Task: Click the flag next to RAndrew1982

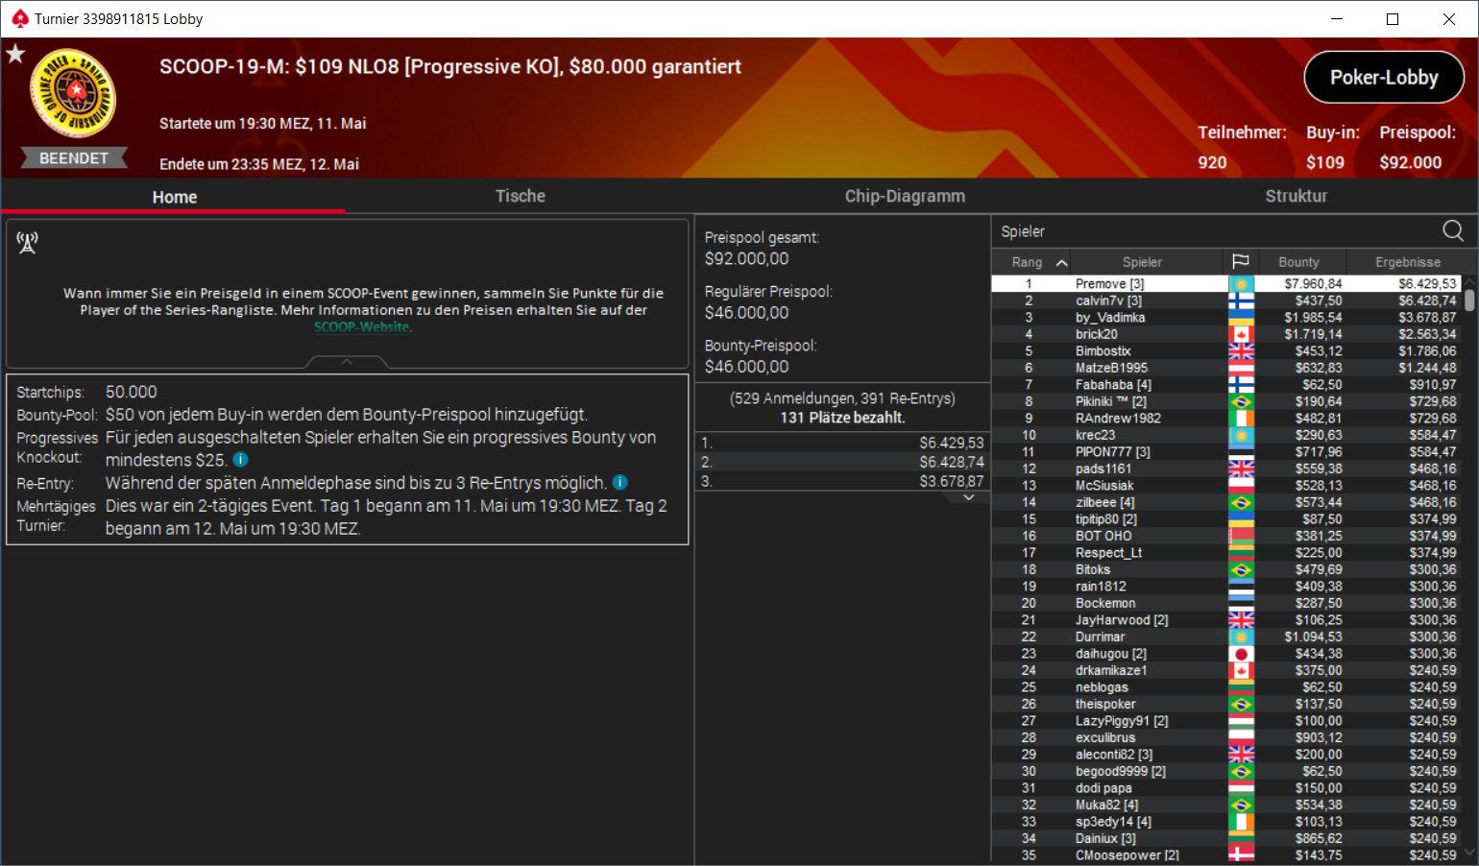Action: [x=1241, y=419]
